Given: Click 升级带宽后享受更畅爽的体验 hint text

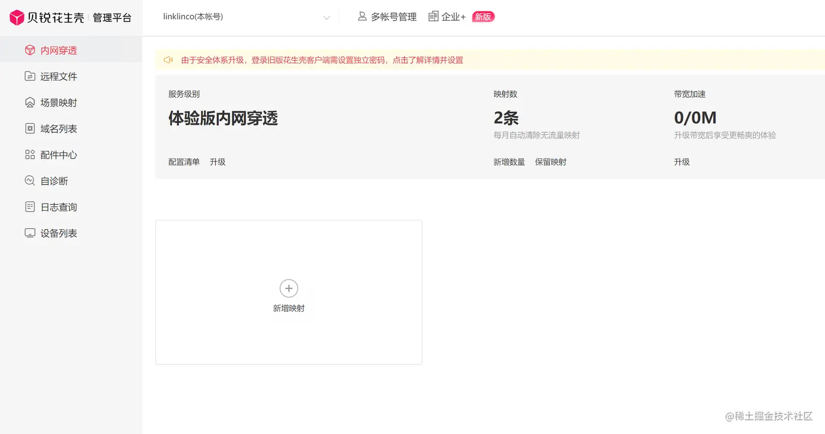Looking at the screenshot, I should pos(725,135).
